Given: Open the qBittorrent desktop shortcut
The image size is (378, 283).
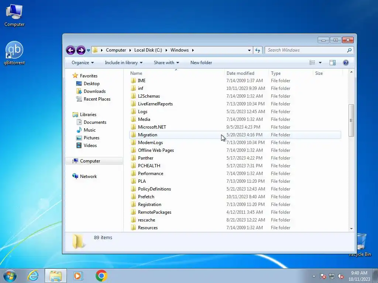Looking at the screenshot, I should (14, 53).
